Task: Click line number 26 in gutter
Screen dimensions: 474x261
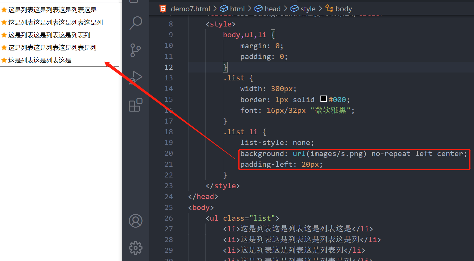Action: click(x=168, y=218)
